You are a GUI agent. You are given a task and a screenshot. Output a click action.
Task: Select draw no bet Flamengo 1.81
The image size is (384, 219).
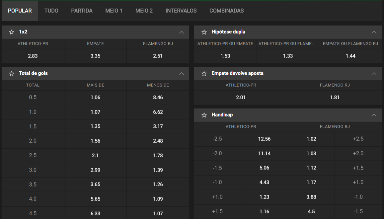[x=335, y=98]
